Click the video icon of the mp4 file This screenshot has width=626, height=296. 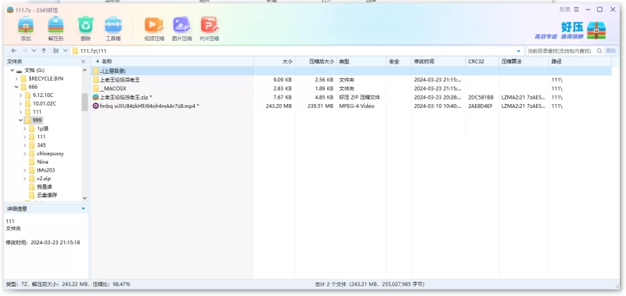point(95,106)
